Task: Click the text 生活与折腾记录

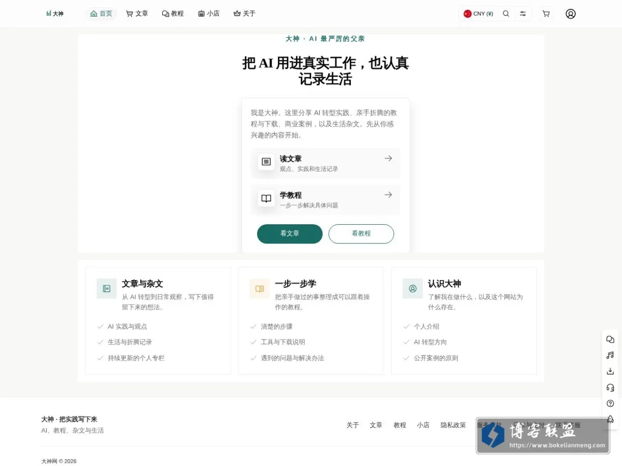Action: (130, 342)
